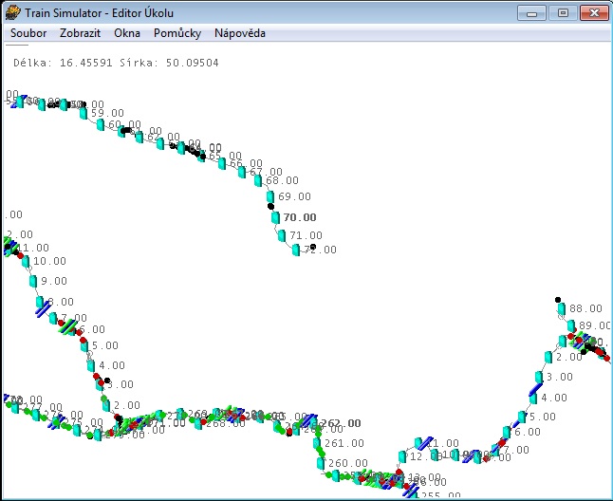Screen dimensions: 613x501
Task: Select milepost marker labeled 261.00
Action: 316,443
